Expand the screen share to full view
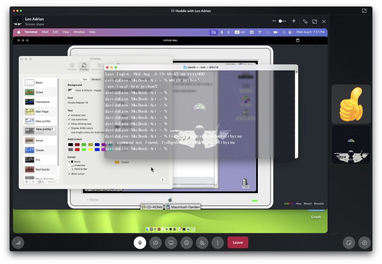The height and width of the screenshot is (264, 382). coord(315,21)
